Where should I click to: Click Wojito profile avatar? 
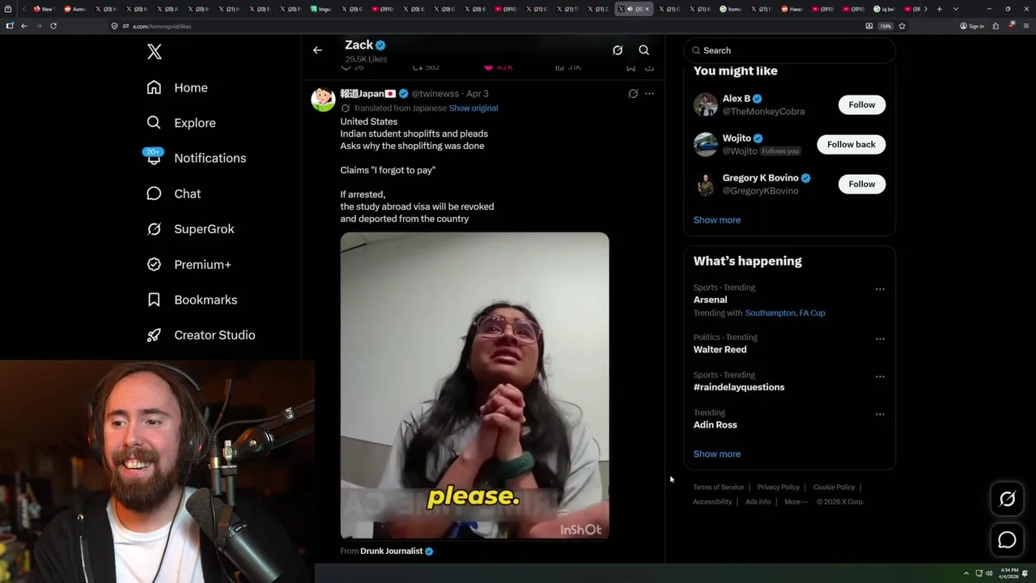coord(706,144)
